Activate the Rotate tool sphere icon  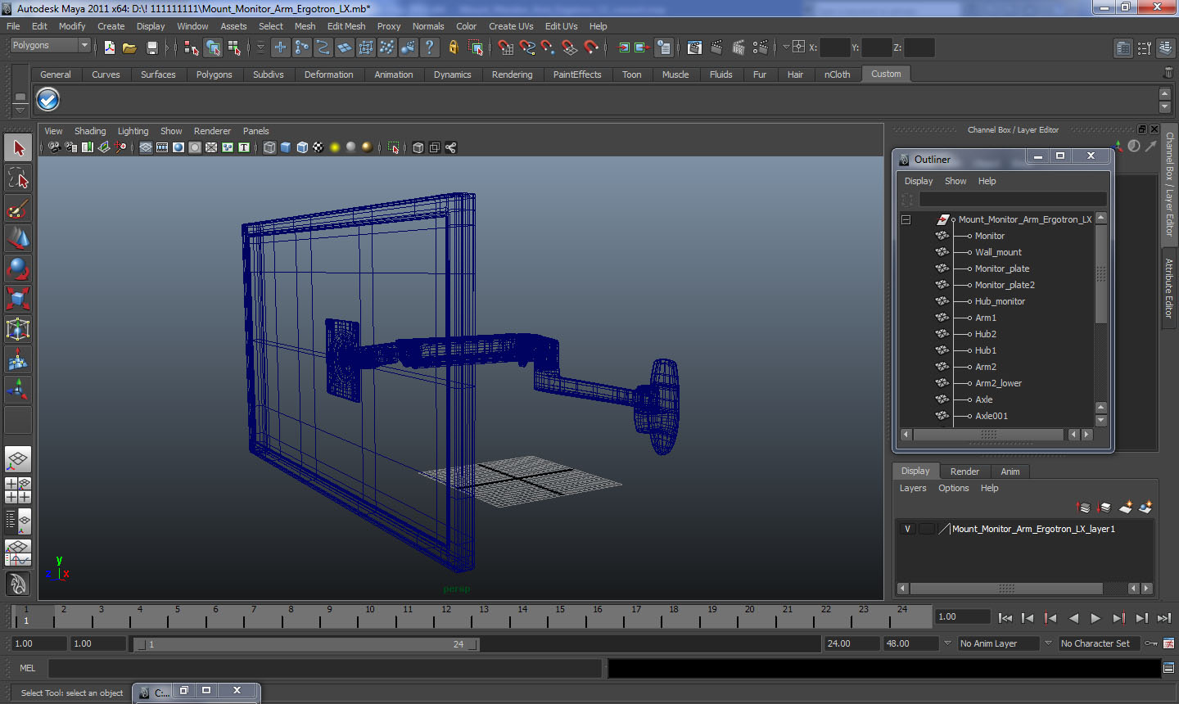click(18, 269)
